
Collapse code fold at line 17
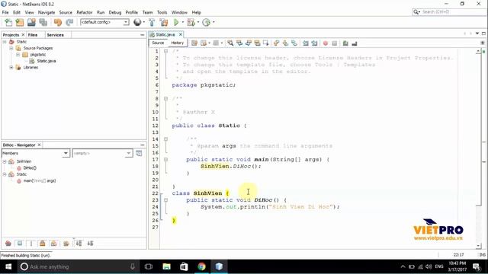click(166, 159)
